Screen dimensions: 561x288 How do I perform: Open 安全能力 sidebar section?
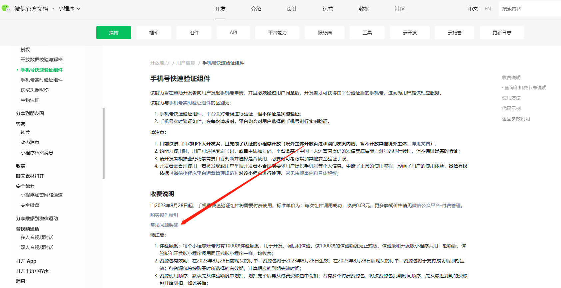(25, 186)
